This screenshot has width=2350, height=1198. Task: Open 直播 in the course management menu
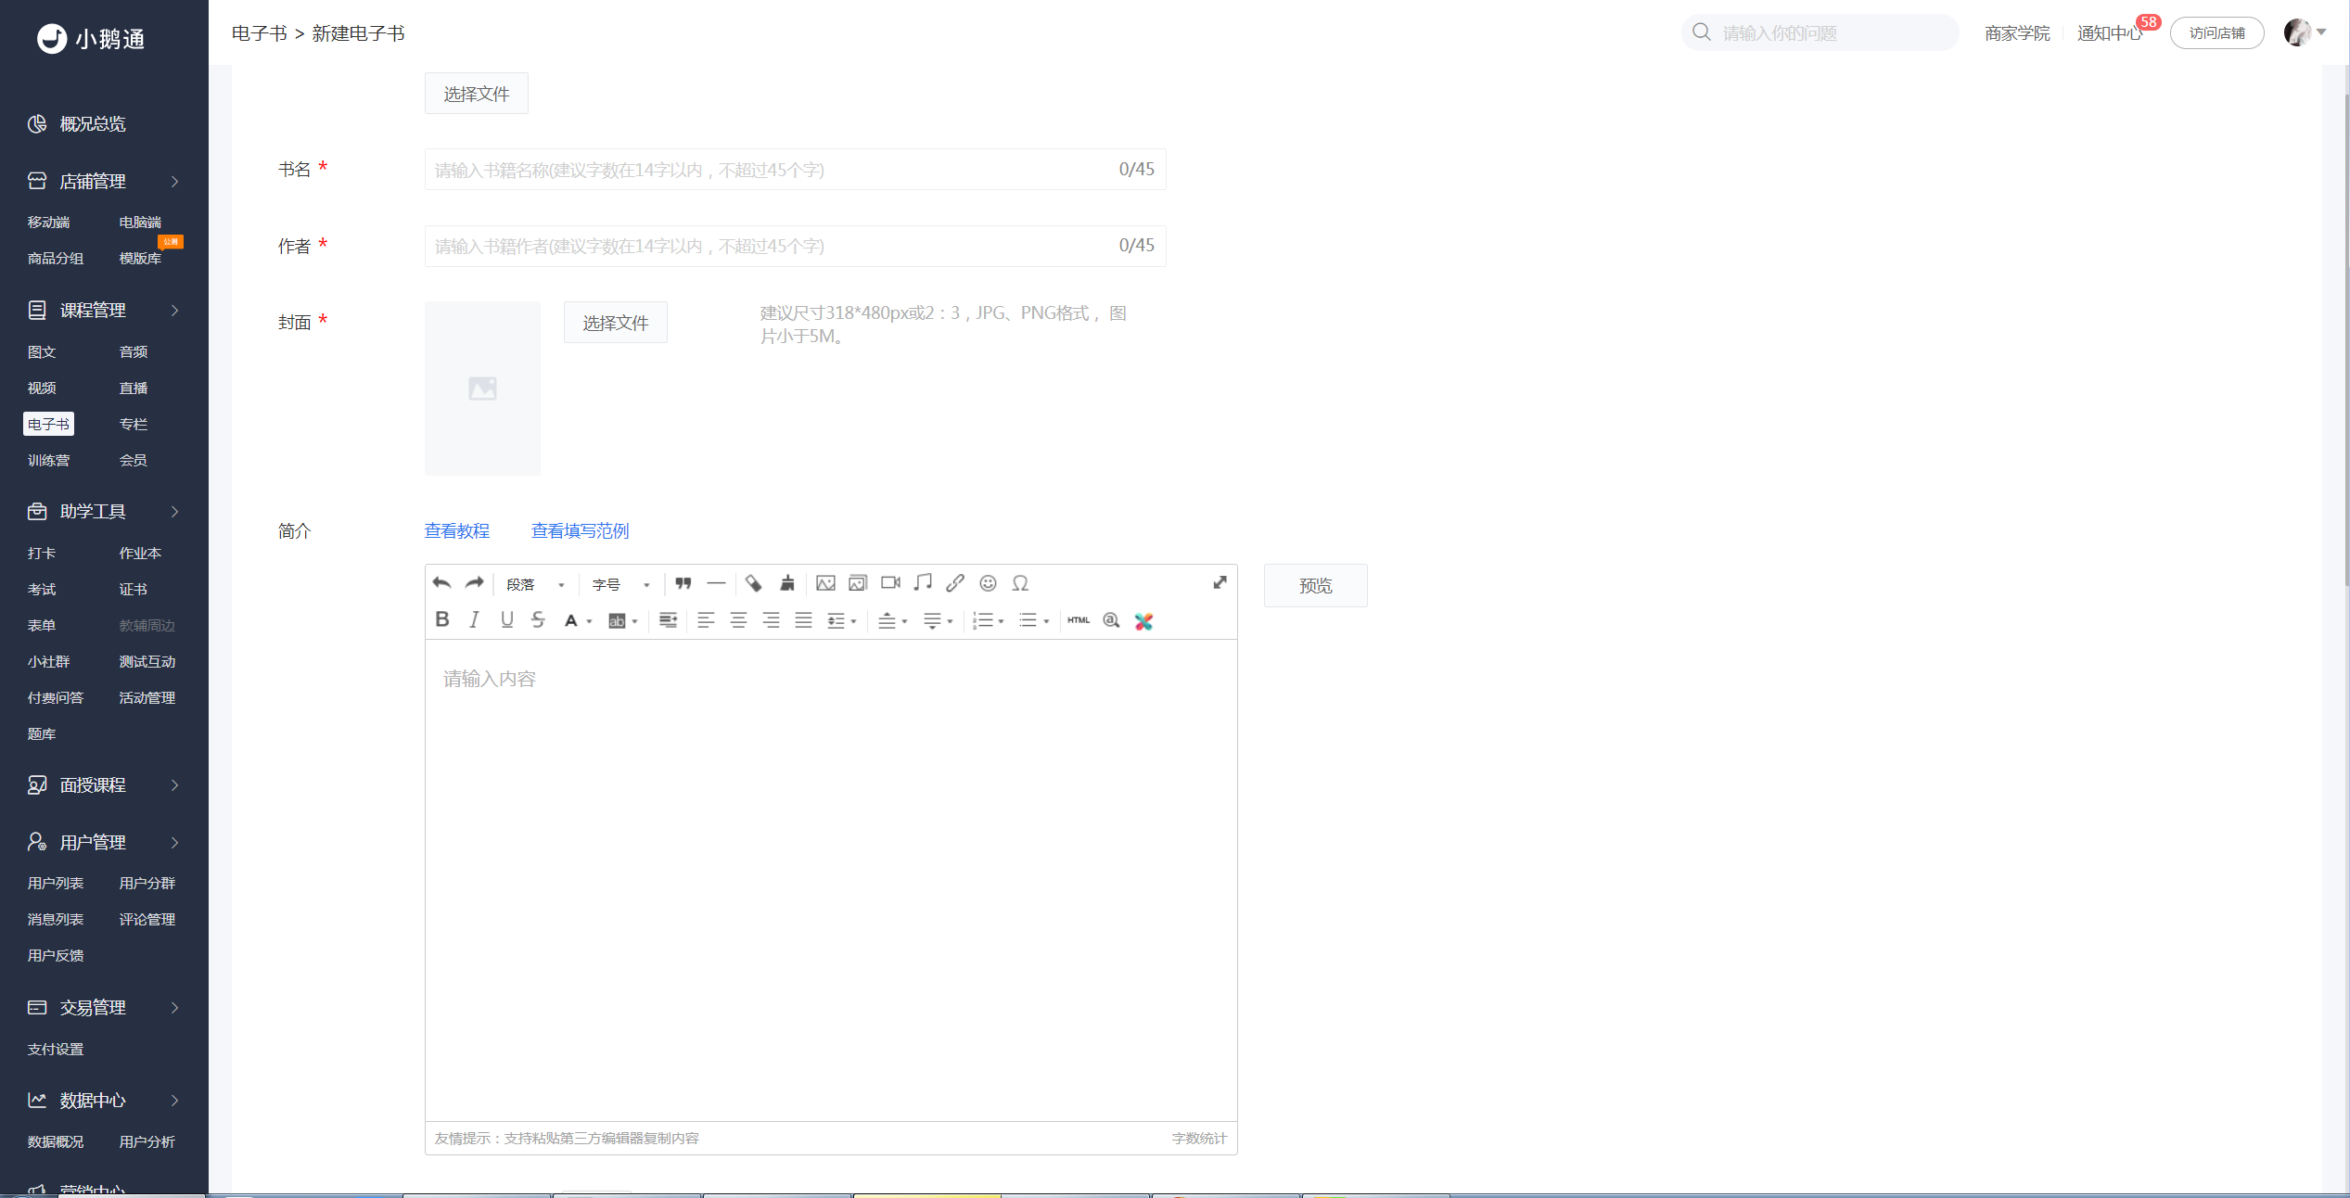click(134, 388)
